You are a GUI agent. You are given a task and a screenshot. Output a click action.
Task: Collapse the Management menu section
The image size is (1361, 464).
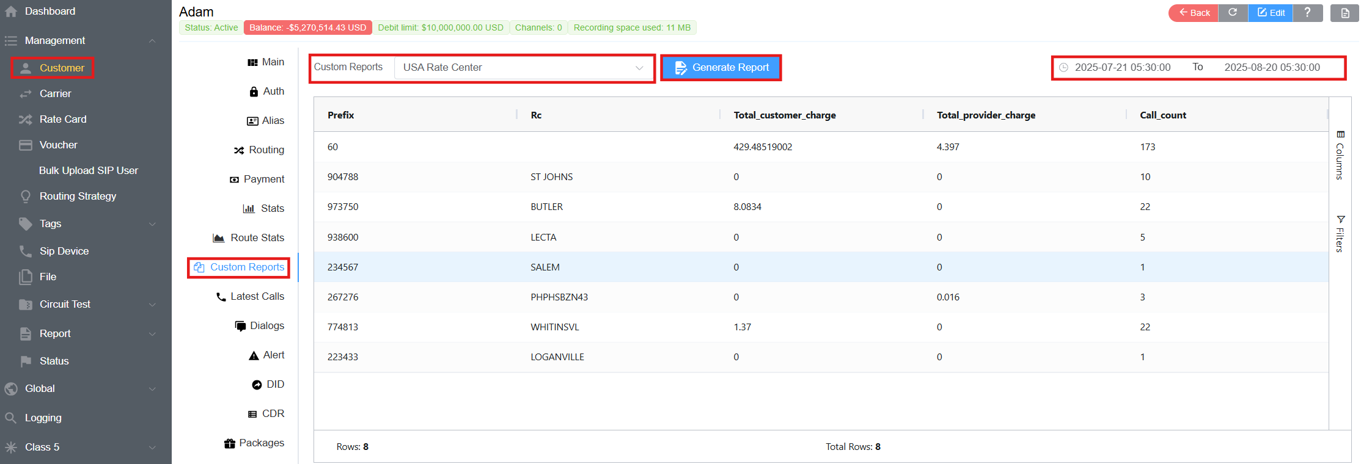(x=152, y=41)
